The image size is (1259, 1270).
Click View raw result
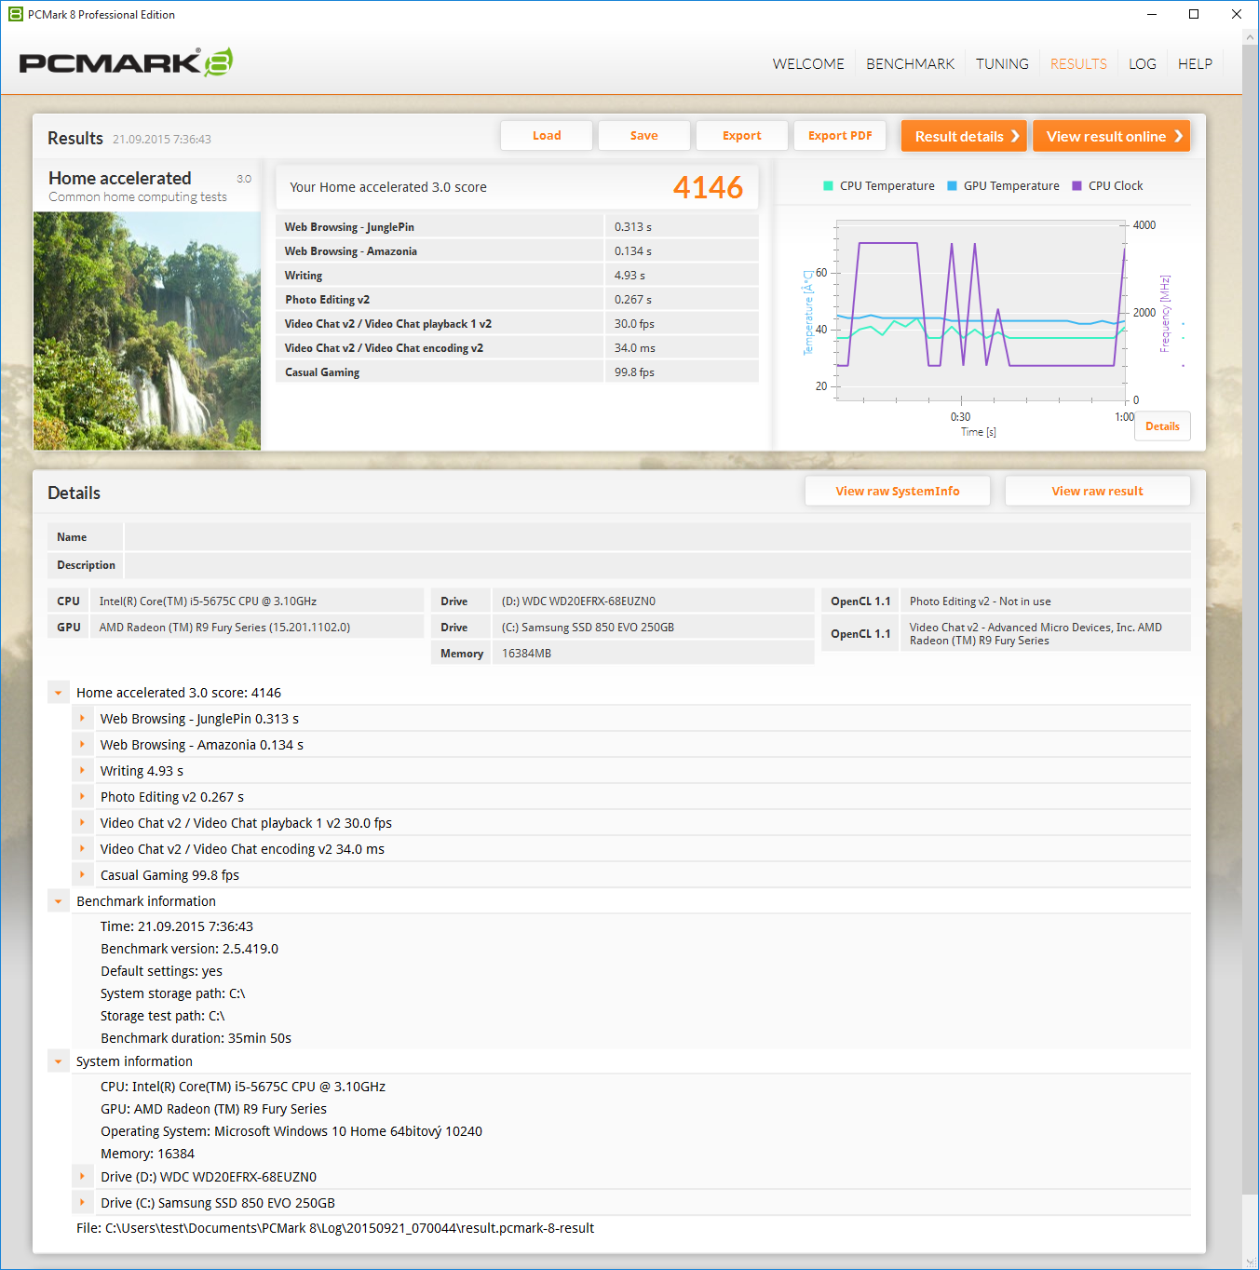click(1098, 491)
